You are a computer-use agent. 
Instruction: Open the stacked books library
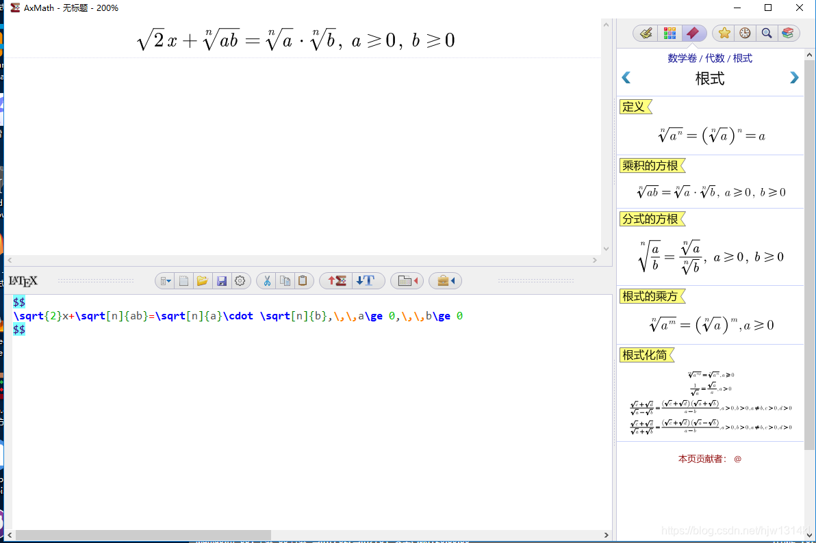coord(788,34)
